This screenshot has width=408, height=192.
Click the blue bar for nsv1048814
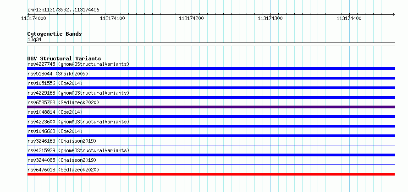211,117
